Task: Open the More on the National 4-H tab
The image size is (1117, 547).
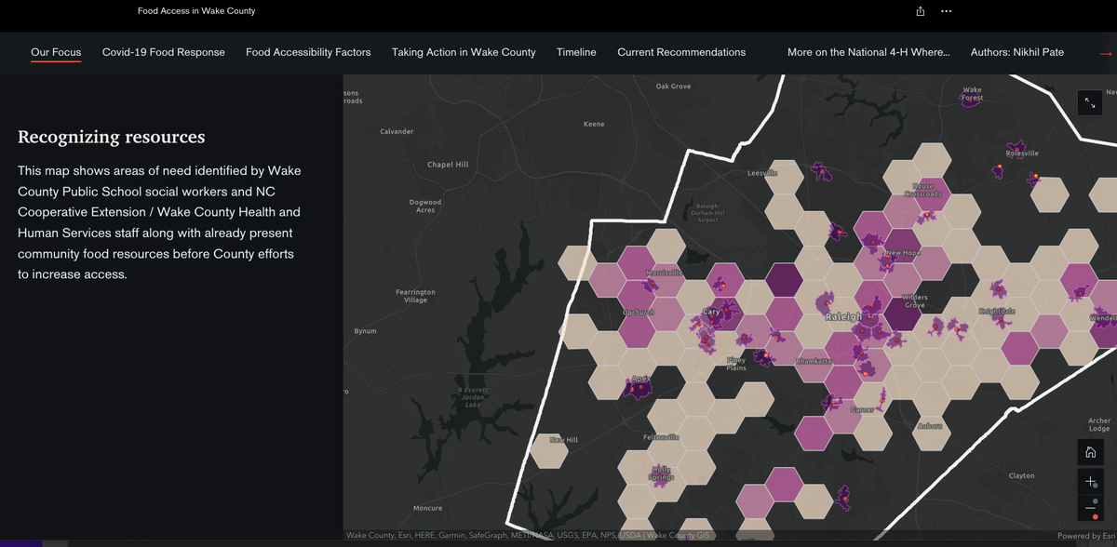Action: (x=868, y=53)
